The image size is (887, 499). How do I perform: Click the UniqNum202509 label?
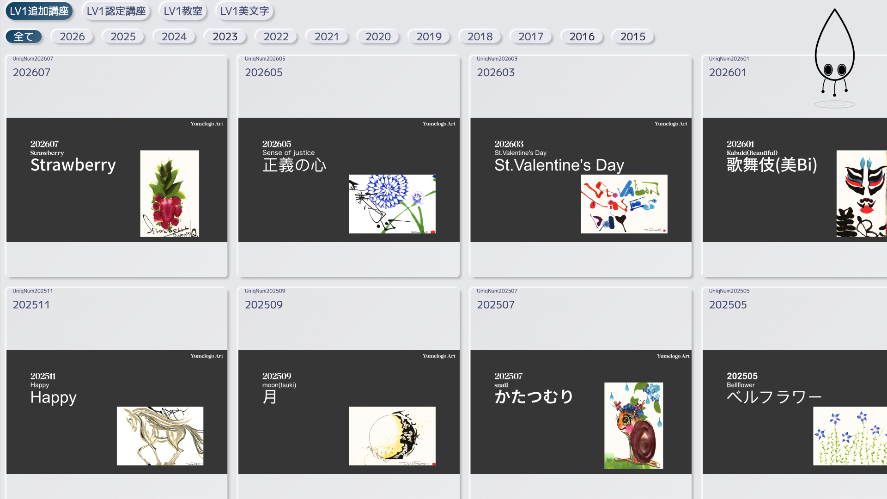[x=265, y=291]
